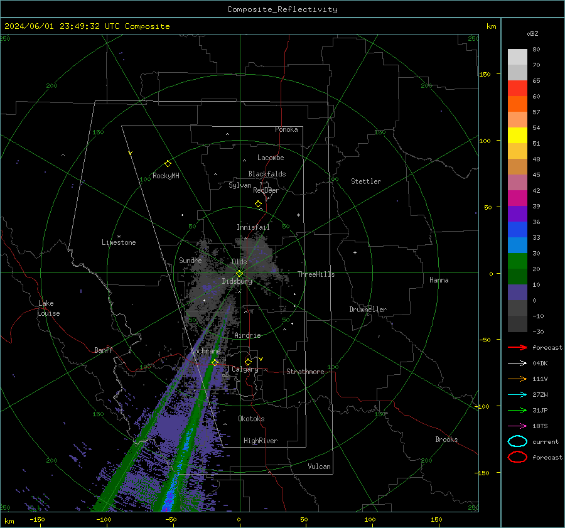Click the Hanna label on map
The height and width of the screenshot is (528, 565).
[439, 280]
